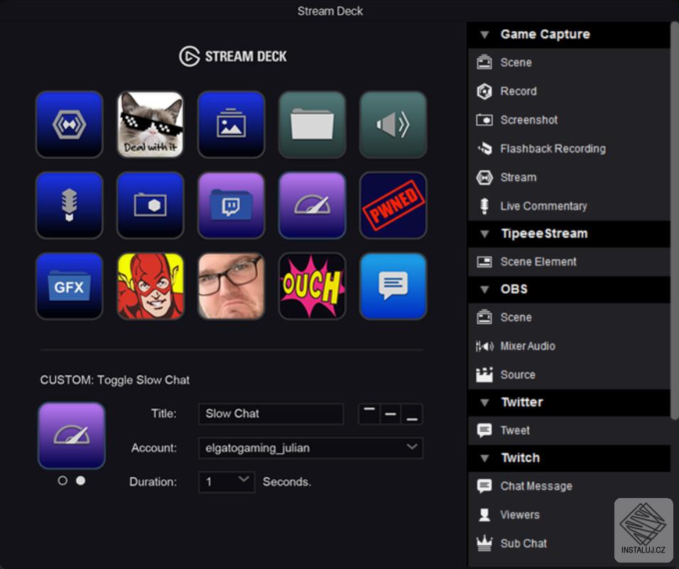The image size is (679, 569).
Task: Select the grey folder key
Action: pyautogui.click(x=313, y=124)
